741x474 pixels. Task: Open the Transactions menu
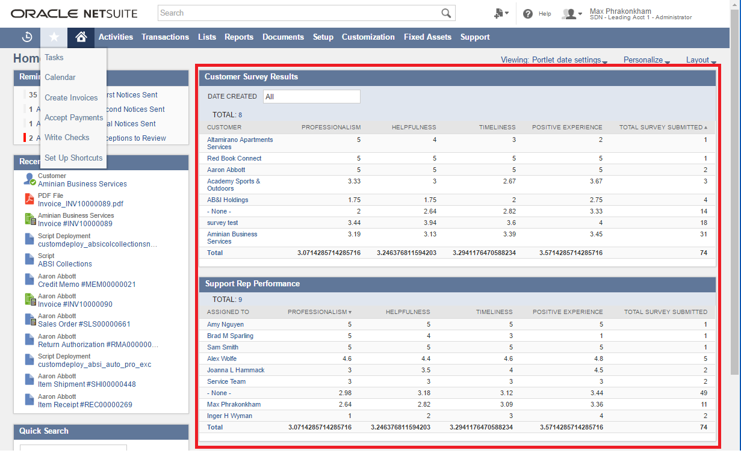(x=165, y=37)
